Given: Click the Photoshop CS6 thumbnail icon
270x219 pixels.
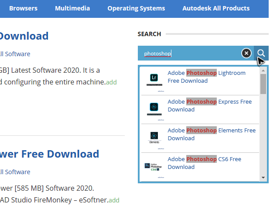Looking at the screenshot, I should pyautogui.click(x=153, y=167).
